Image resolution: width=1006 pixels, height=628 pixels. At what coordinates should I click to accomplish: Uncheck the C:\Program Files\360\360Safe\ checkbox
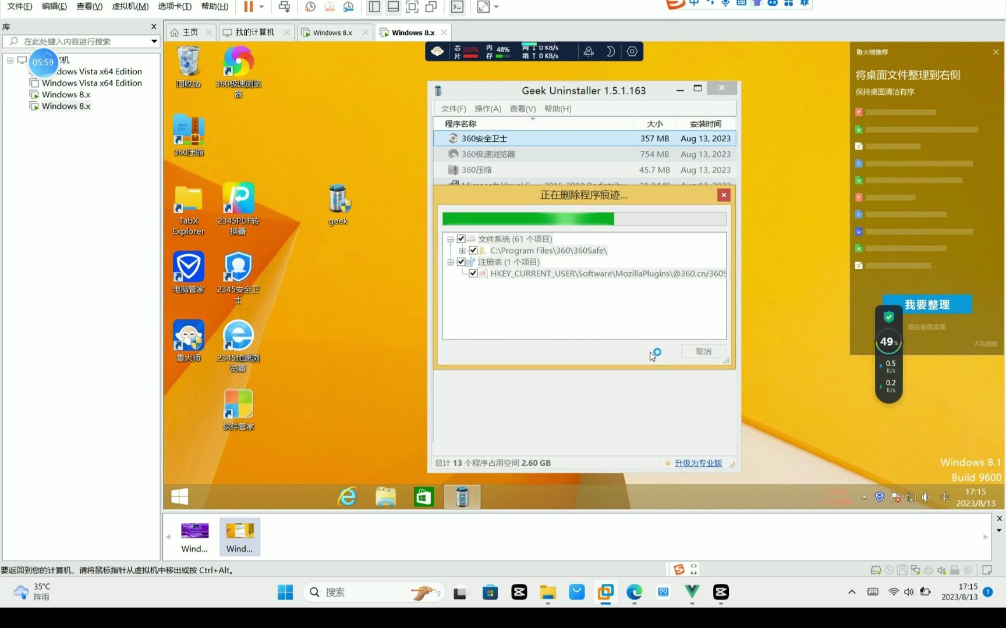click(473, 251)
